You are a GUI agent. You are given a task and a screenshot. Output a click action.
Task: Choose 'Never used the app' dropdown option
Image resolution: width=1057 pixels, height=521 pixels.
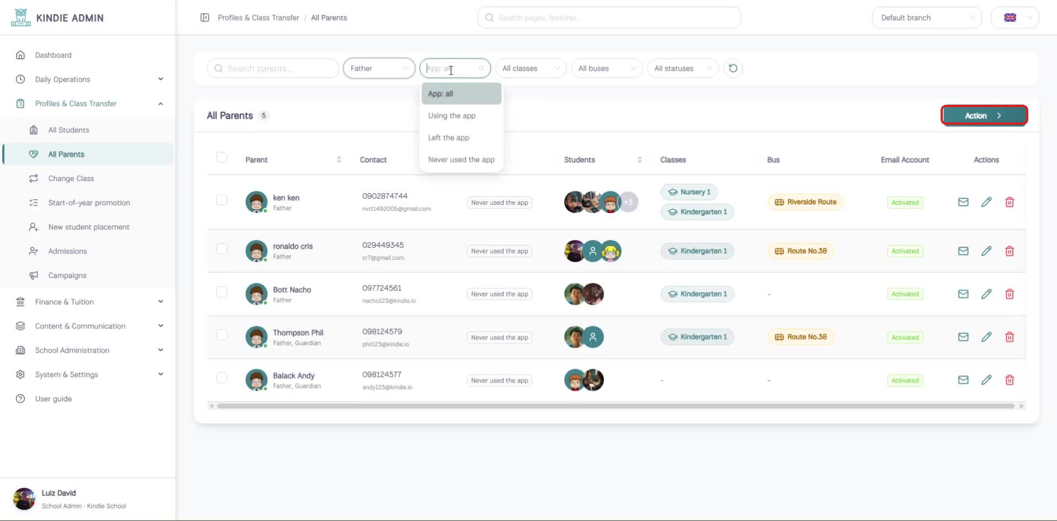point(461,160)
